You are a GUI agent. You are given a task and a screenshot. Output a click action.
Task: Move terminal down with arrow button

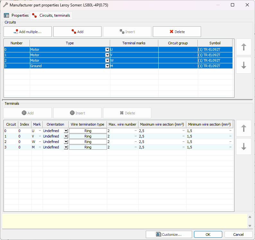tap(244, 147)
